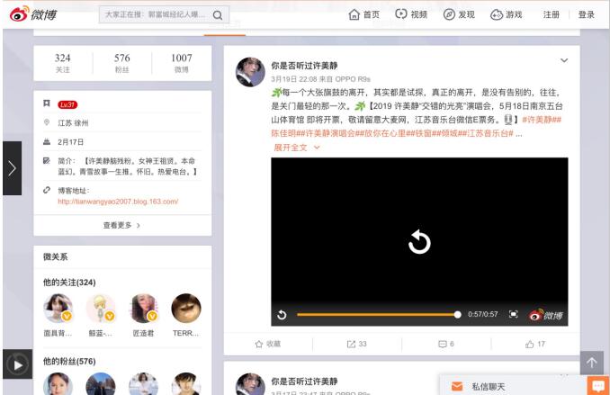Open author name 你是否听过许美静 in first post
Image resolution: width=610 pixels, height=395 pixels.
point(304,66)
